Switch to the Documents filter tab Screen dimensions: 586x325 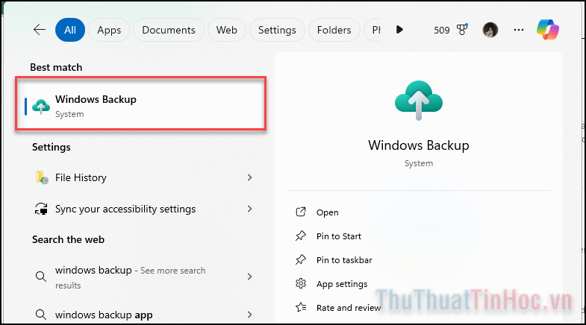point(169,30)
